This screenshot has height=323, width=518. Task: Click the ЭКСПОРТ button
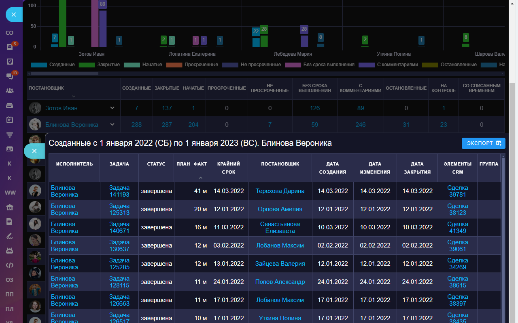tap(483, 143)
